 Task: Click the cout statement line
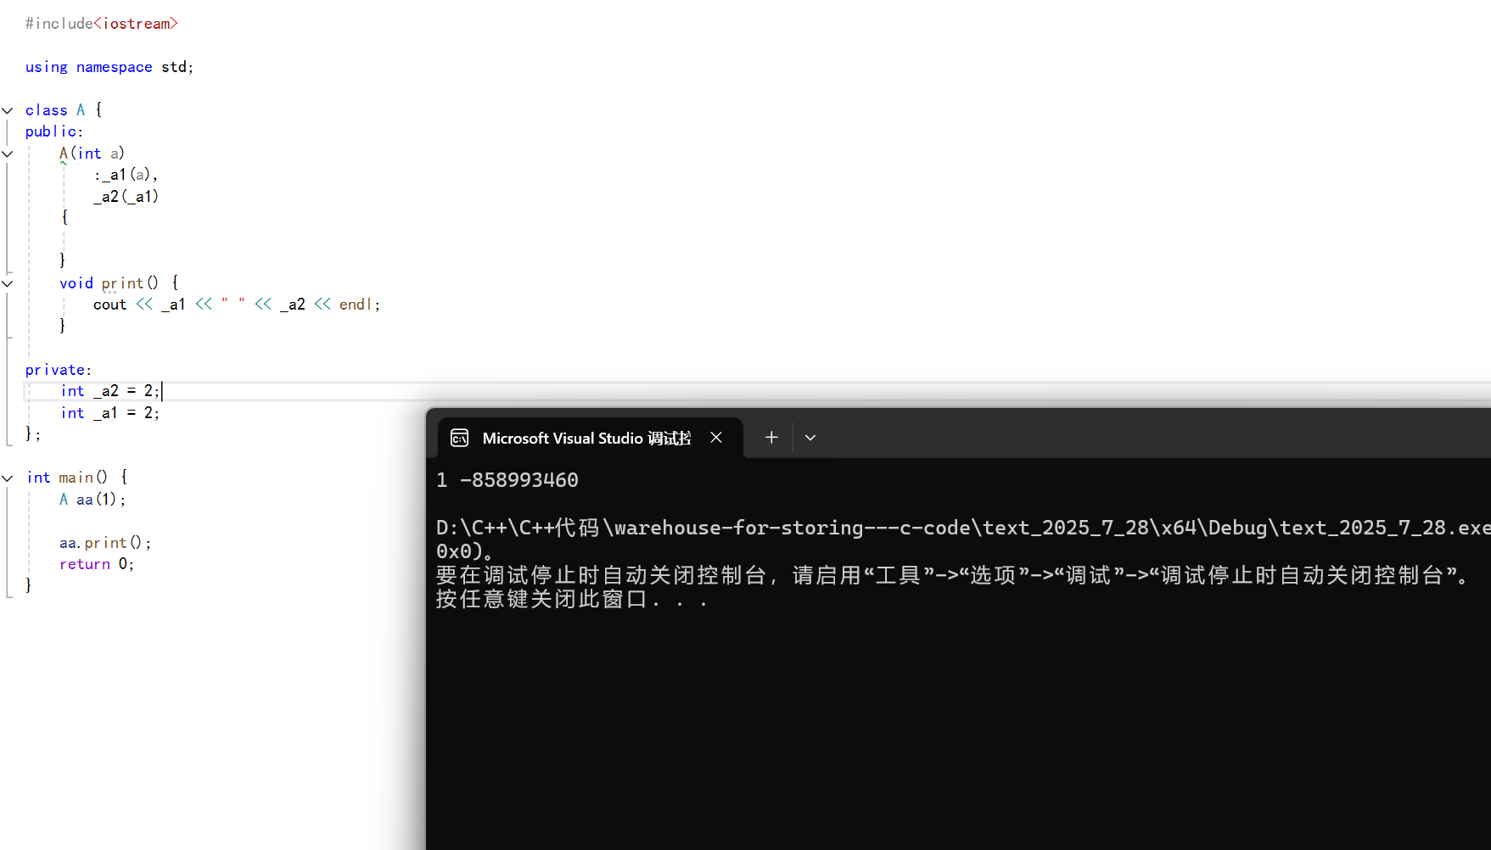click(237, 305)
